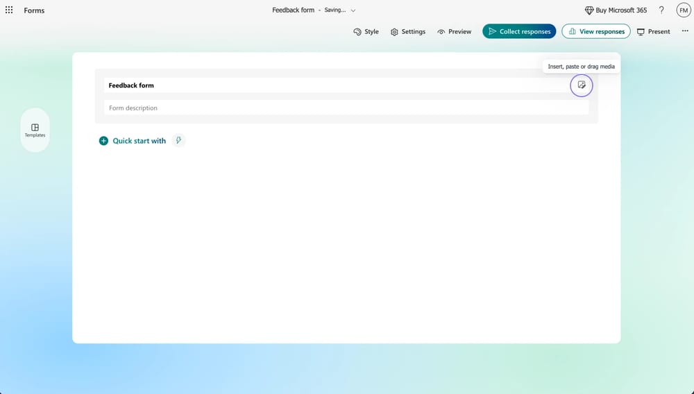Preview the form using the eye icon

coord(454,31)
